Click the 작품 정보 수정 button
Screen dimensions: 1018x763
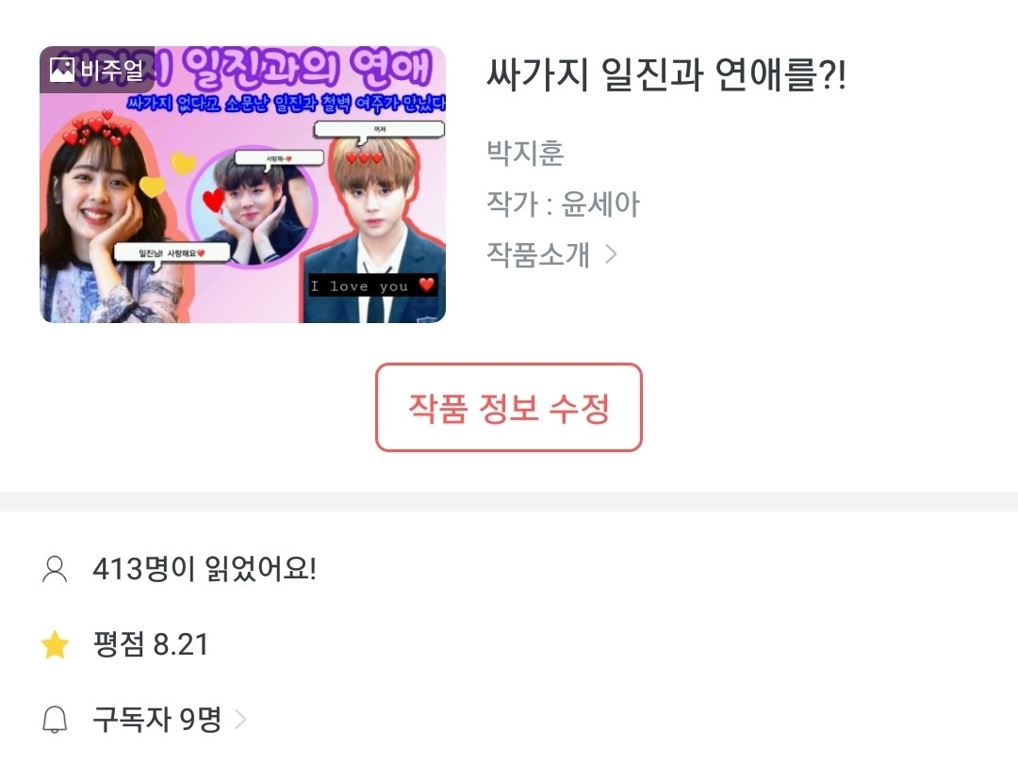[509, 408]
